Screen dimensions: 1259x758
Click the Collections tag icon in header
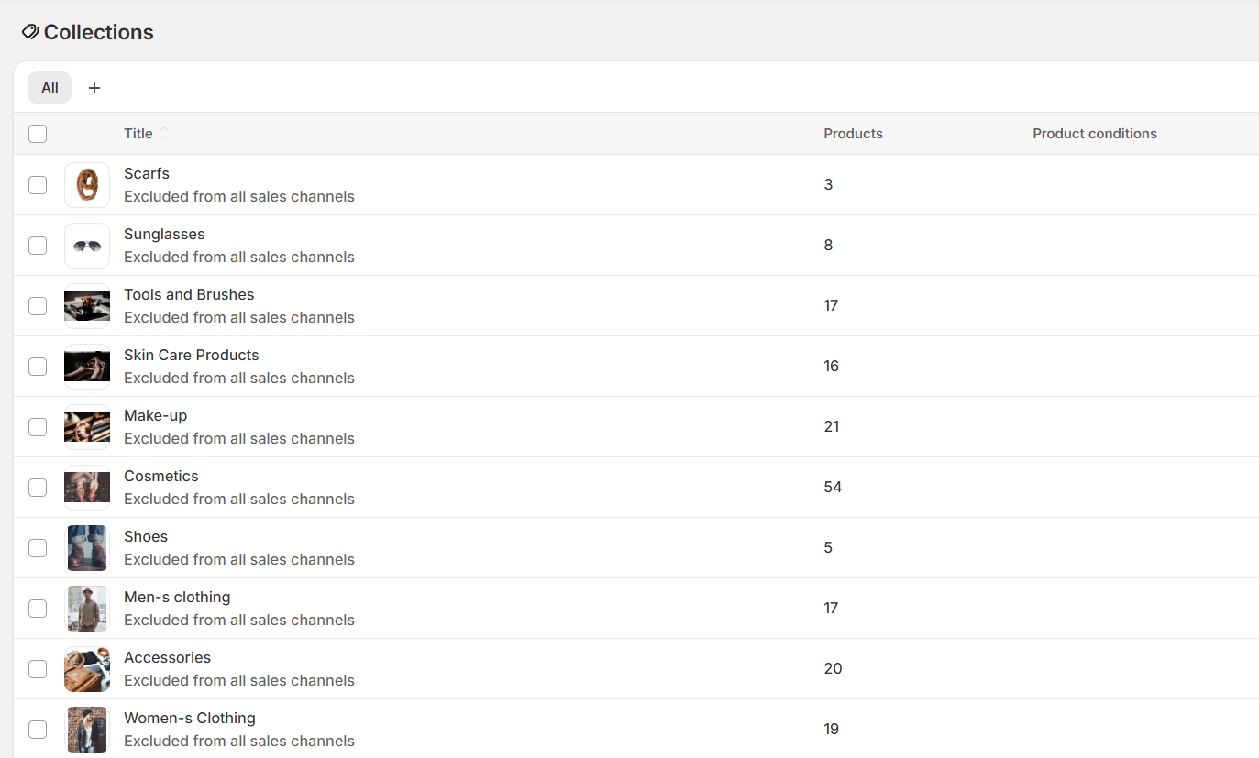tap(30, 32)
